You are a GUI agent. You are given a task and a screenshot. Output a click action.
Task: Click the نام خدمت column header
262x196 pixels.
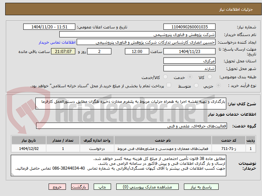pos(163,140)
